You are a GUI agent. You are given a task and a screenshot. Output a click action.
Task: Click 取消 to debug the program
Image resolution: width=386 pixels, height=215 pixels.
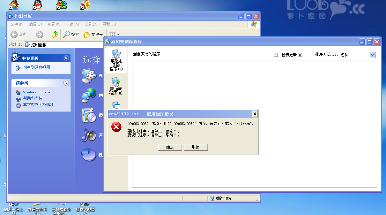click(196, 147)
